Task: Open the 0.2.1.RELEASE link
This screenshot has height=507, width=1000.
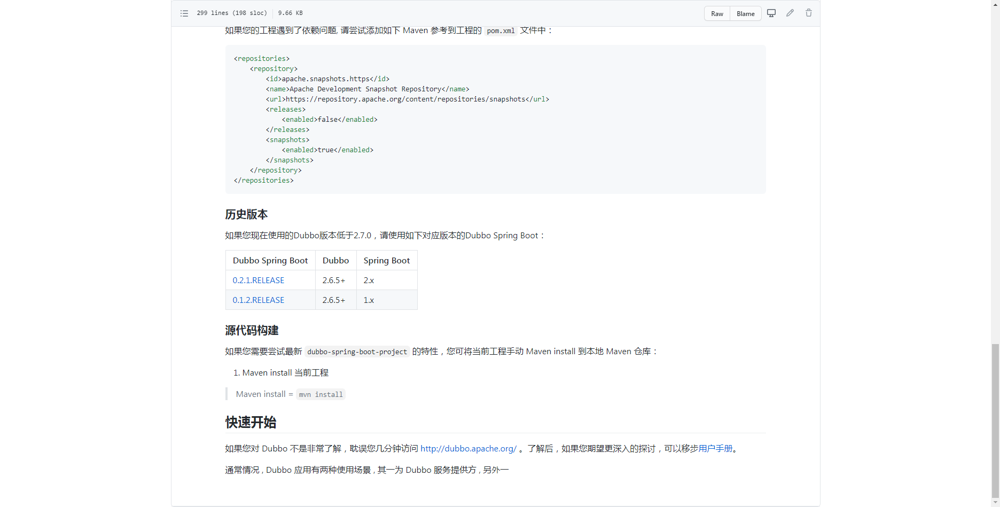Action: point(259,280)
